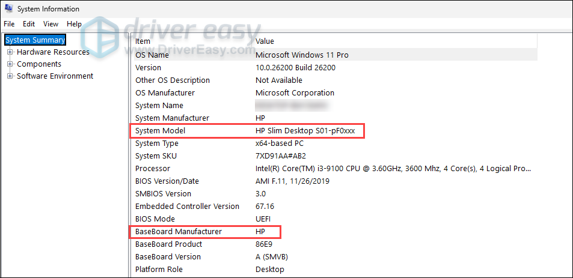Screen dimensions: 573x278
Task: Expand the Components node
Action: pos(10,64)
